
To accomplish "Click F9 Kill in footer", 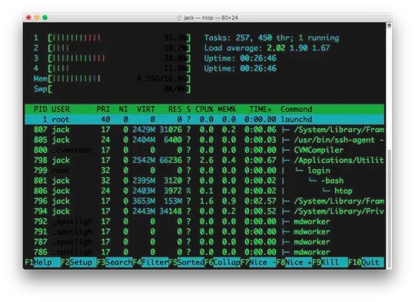I will pos(330,262).
